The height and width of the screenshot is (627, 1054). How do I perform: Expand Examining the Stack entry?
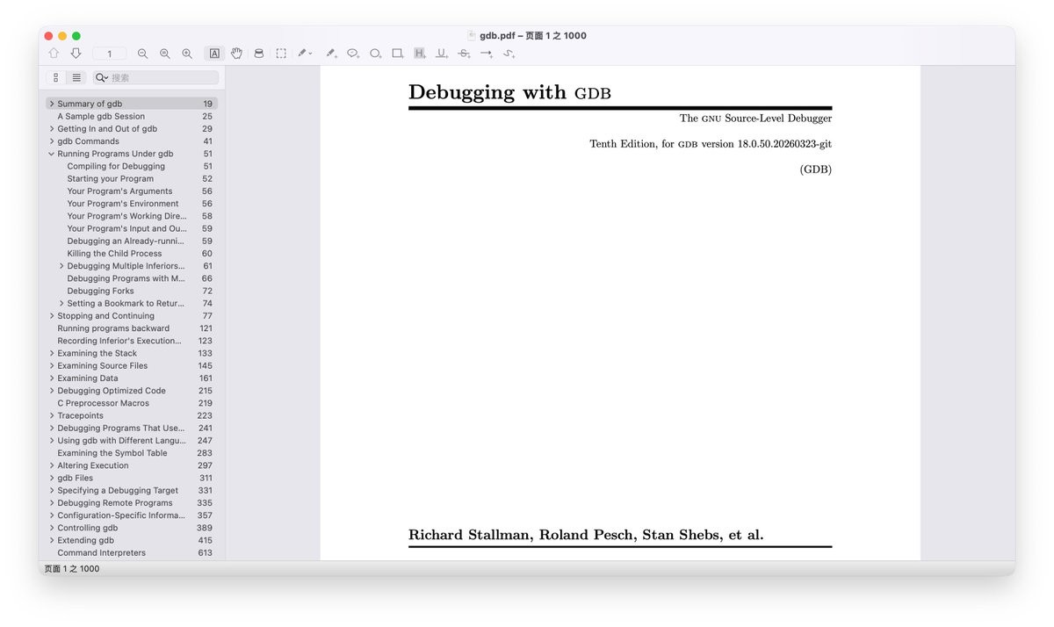point(52,353)
